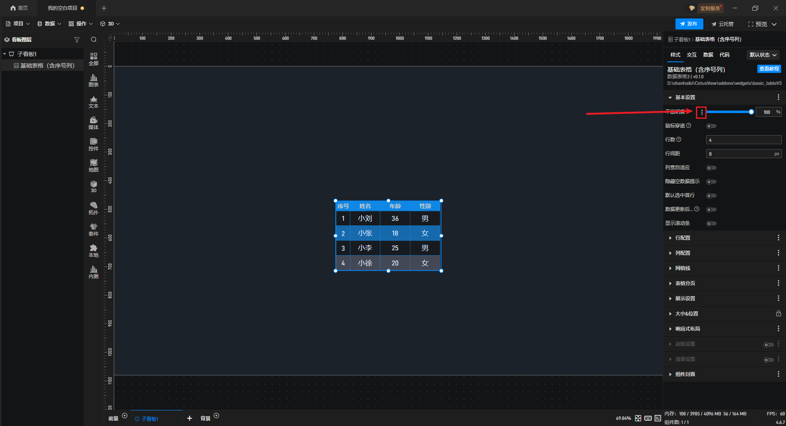This screenshot has width=786, height=426.
Task: Click the blue 发布 publish button
Action: (689, 24)
